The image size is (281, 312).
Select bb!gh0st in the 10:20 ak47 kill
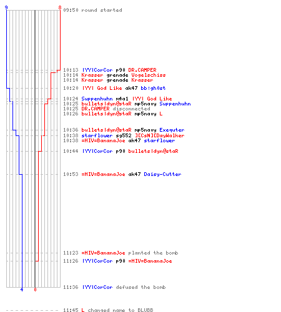153,88
